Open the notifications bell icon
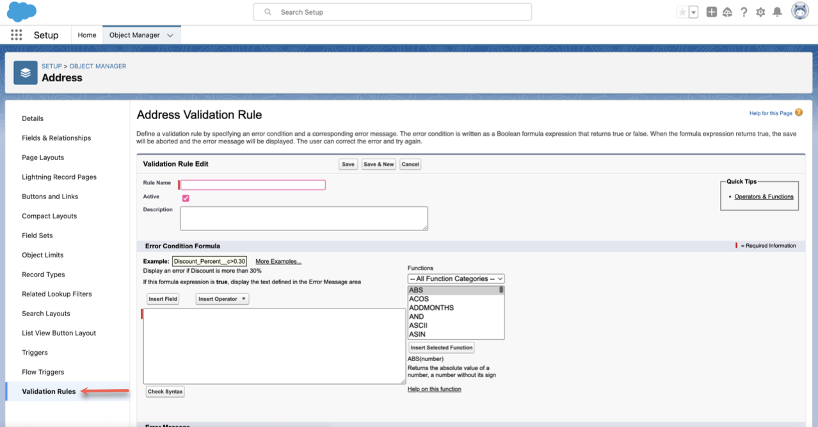 (777, 12)
